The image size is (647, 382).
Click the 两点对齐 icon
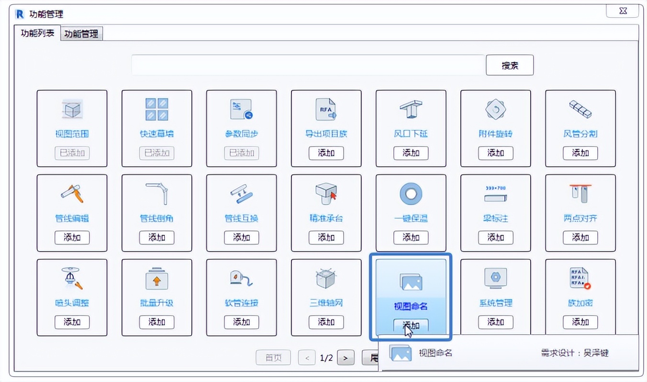(580, 194)
